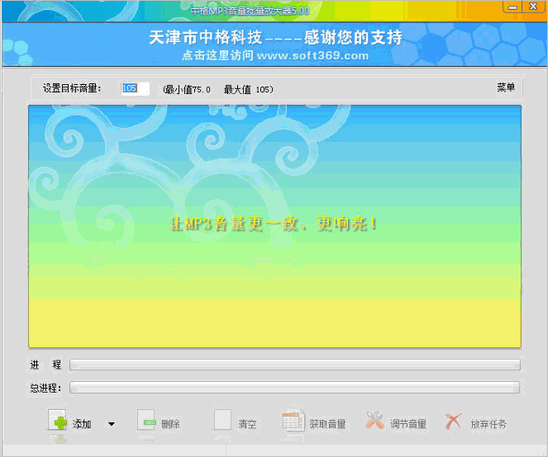
Task: Click the 最大值 105 text
Action: (249, 90)
